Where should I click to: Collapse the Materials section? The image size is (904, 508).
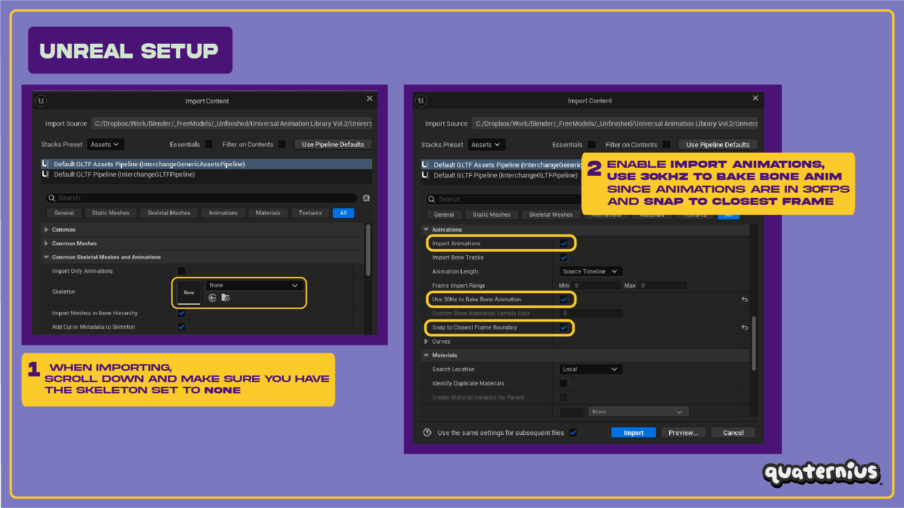point(426,355)
